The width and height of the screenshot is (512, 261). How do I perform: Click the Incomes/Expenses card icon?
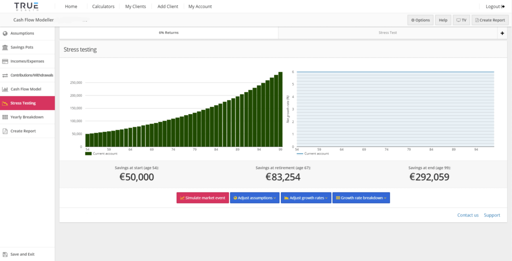coord(5,61)
